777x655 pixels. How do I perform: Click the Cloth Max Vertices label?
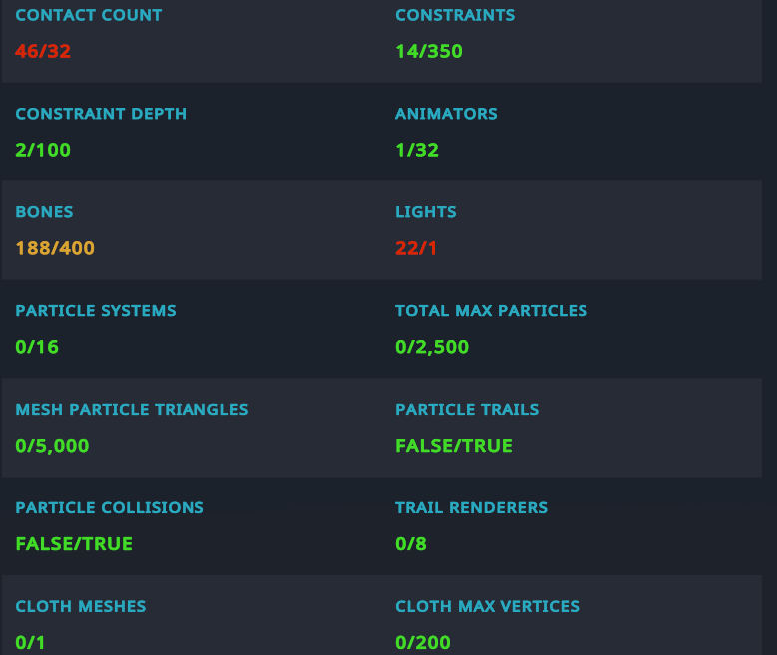pos(487,607)
